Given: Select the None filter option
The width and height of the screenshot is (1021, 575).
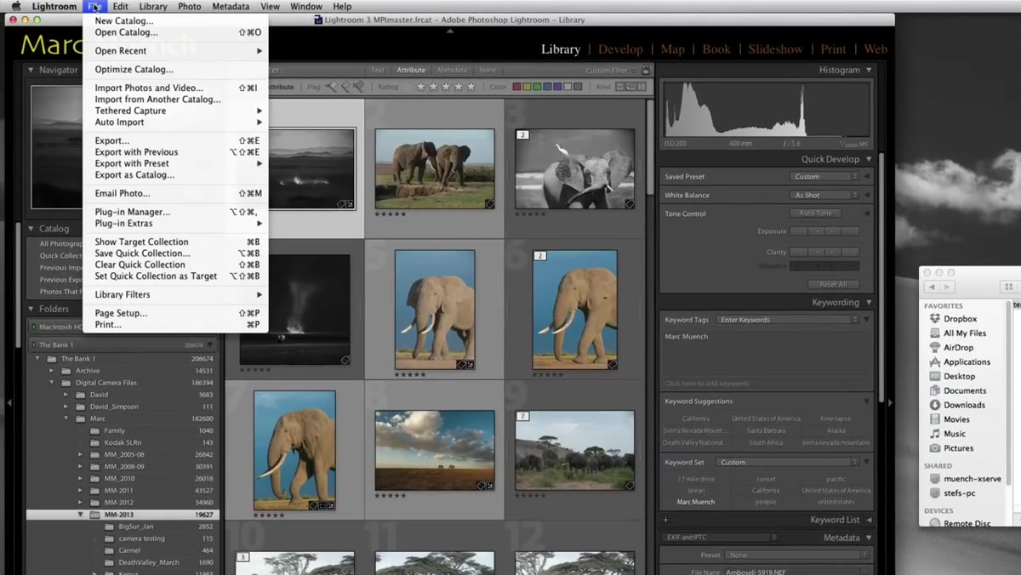Looking at the screenshot, I should tap(488, 71).
